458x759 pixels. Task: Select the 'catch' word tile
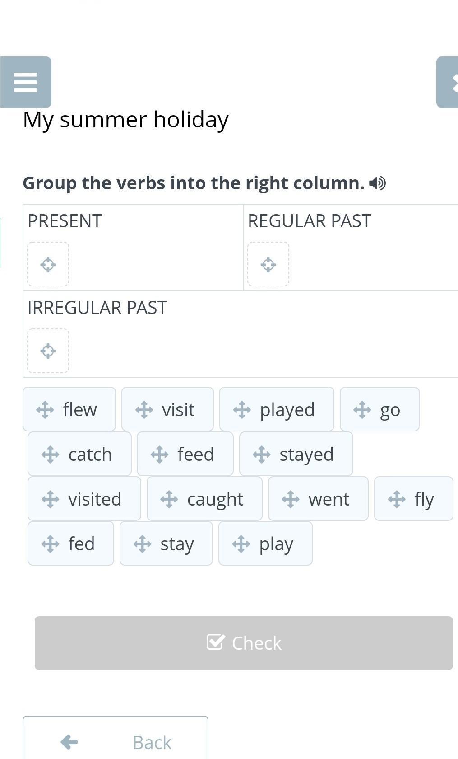(79, 454)
